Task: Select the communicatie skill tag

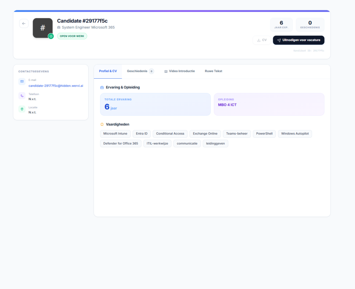Action: 187,143
